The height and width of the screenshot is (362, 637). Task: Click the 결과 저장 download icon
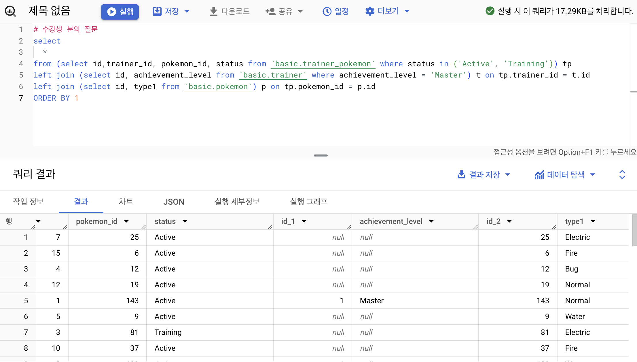coord(461,174)
